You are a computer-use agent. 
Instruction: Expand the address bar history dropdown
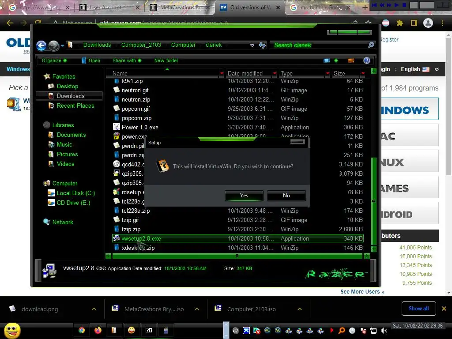(x=252, y=45)
